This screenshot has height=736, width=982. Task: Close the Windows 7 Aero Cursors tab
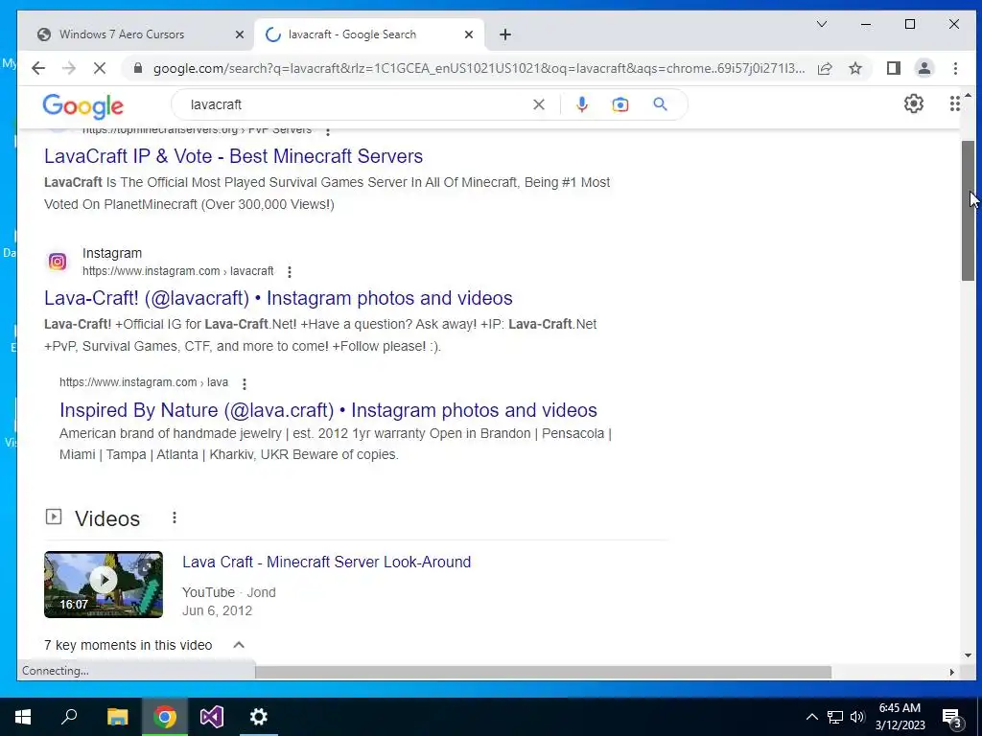tap(239, 35)
